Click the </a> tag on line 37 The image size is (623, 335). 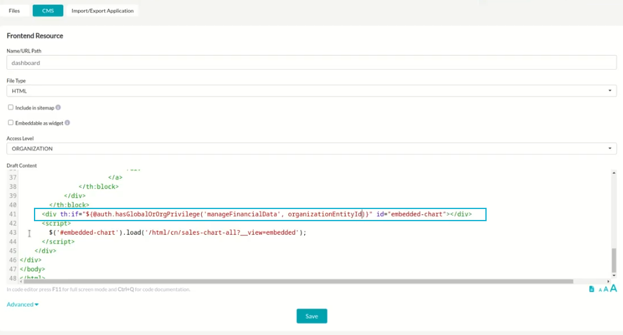[115, 178]
